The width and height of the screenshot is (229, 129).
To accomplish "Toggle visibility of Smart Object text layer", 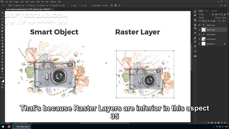I will tap(199, 34).
